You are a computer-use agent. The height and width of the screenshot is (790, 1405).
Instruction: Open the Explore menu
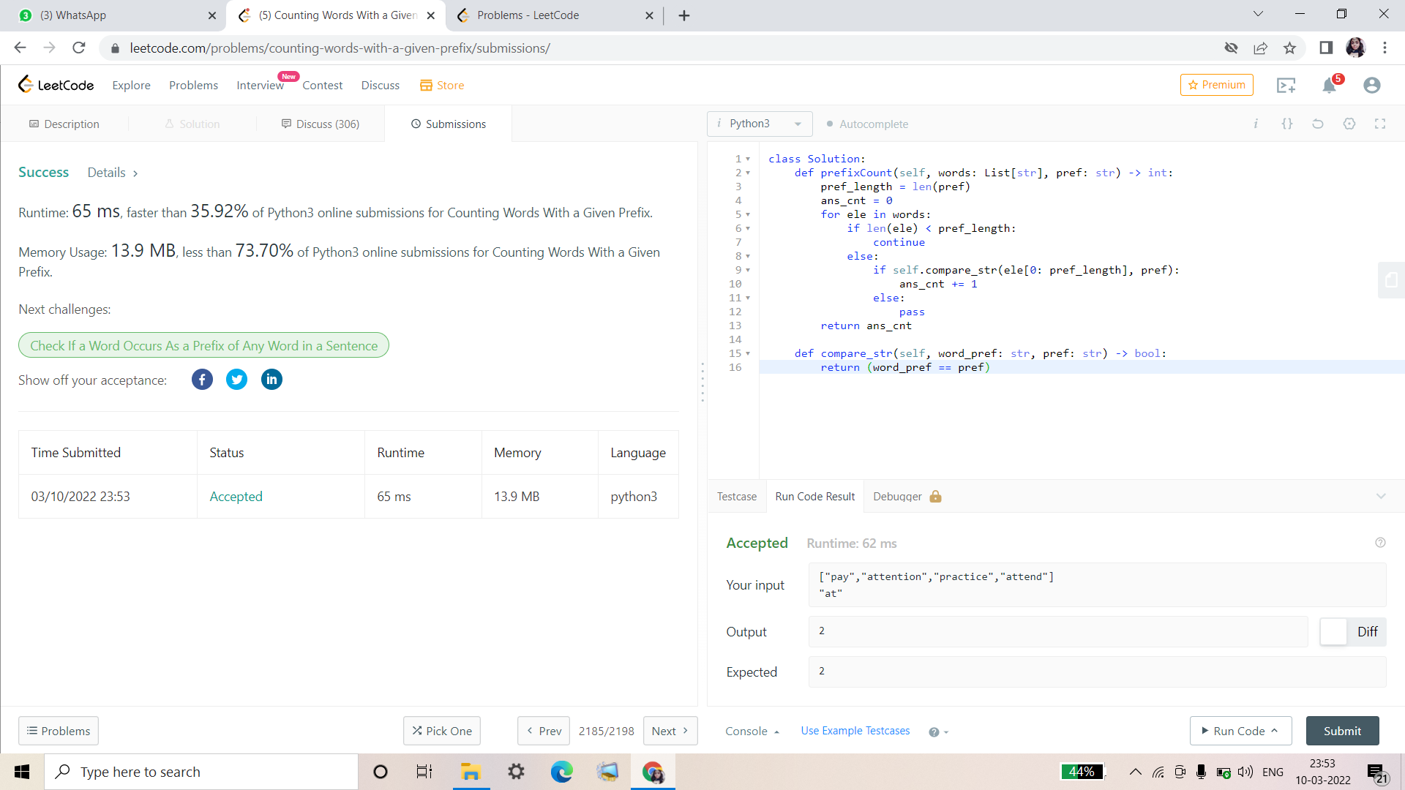tap(132, 85)
